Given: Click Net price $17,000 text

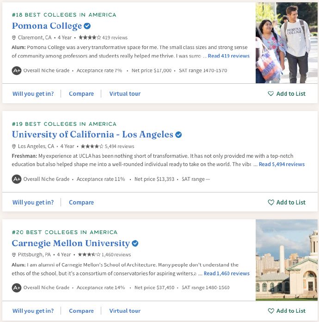Looking at the screenshot, I should 152,71.
